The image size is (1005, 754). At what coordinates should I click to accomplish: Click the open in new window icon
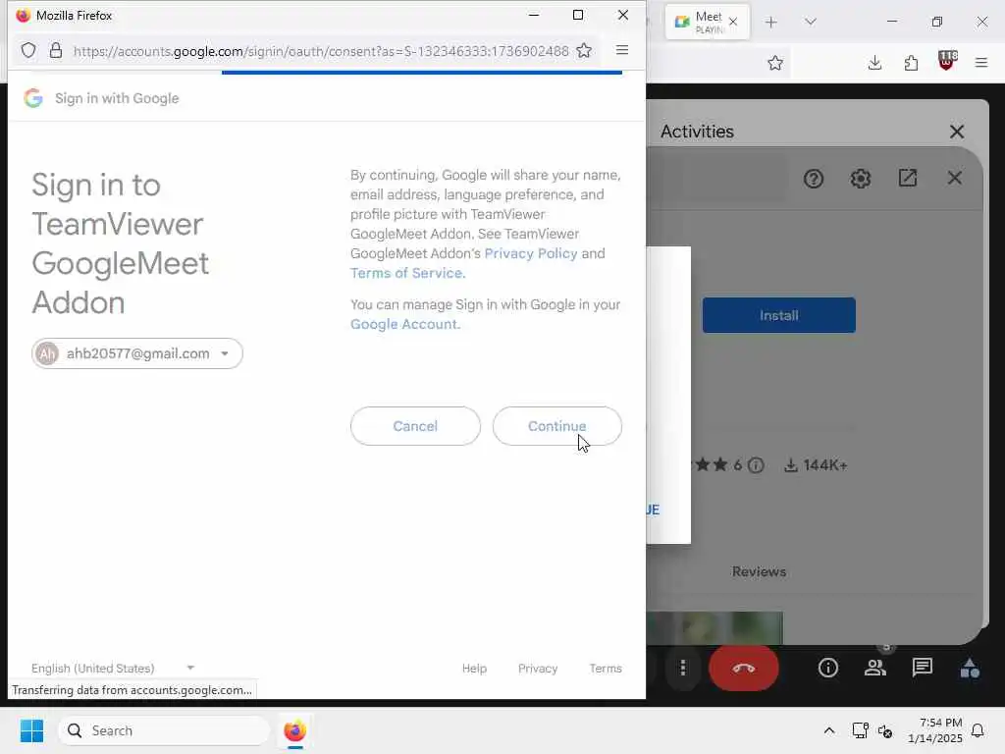pyautogui.click(x=907, y=178)
